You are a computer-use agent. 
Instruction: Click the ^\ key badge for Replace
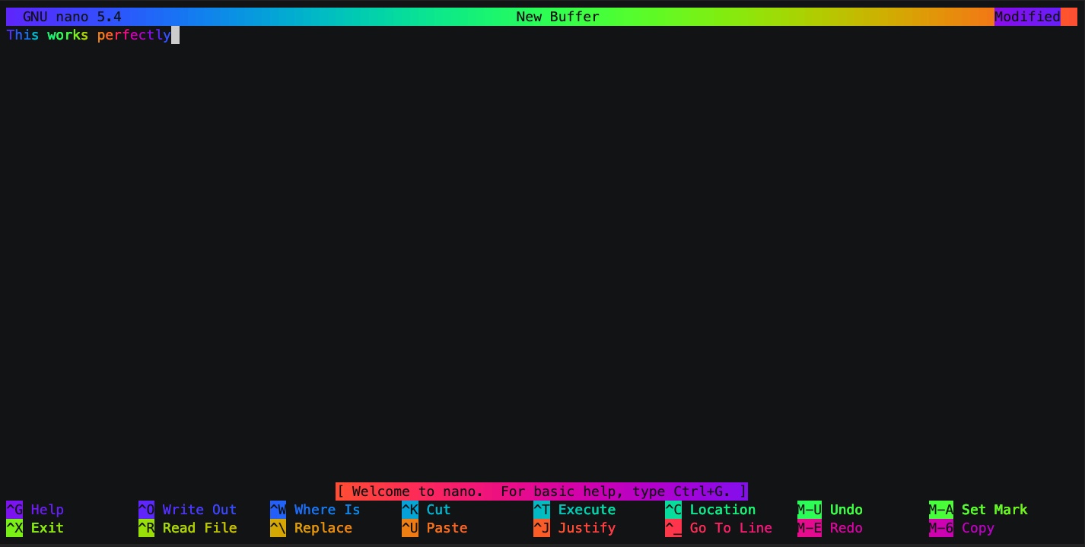pyautogui.click(x=278, y=528)
